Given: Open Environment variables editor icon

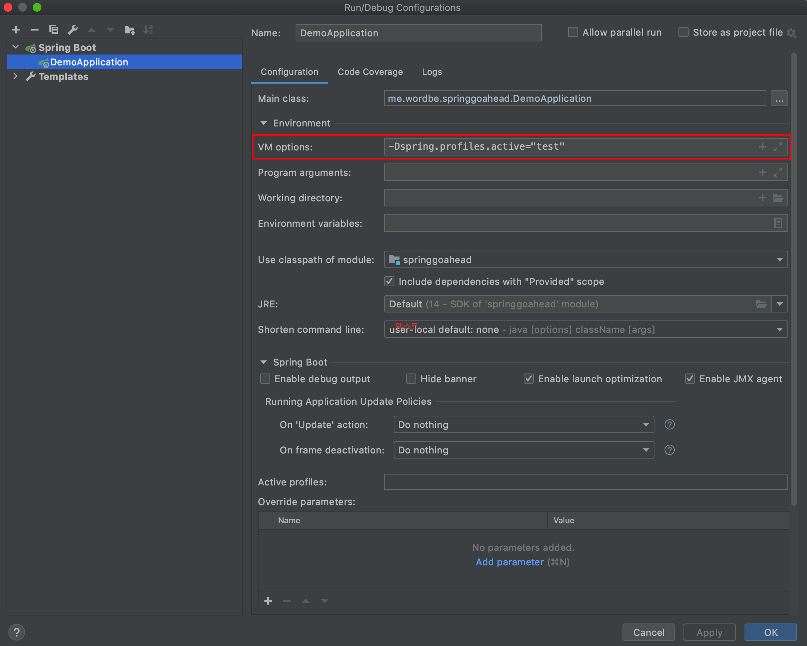Looking at the screenshot, I should point(778,223).
